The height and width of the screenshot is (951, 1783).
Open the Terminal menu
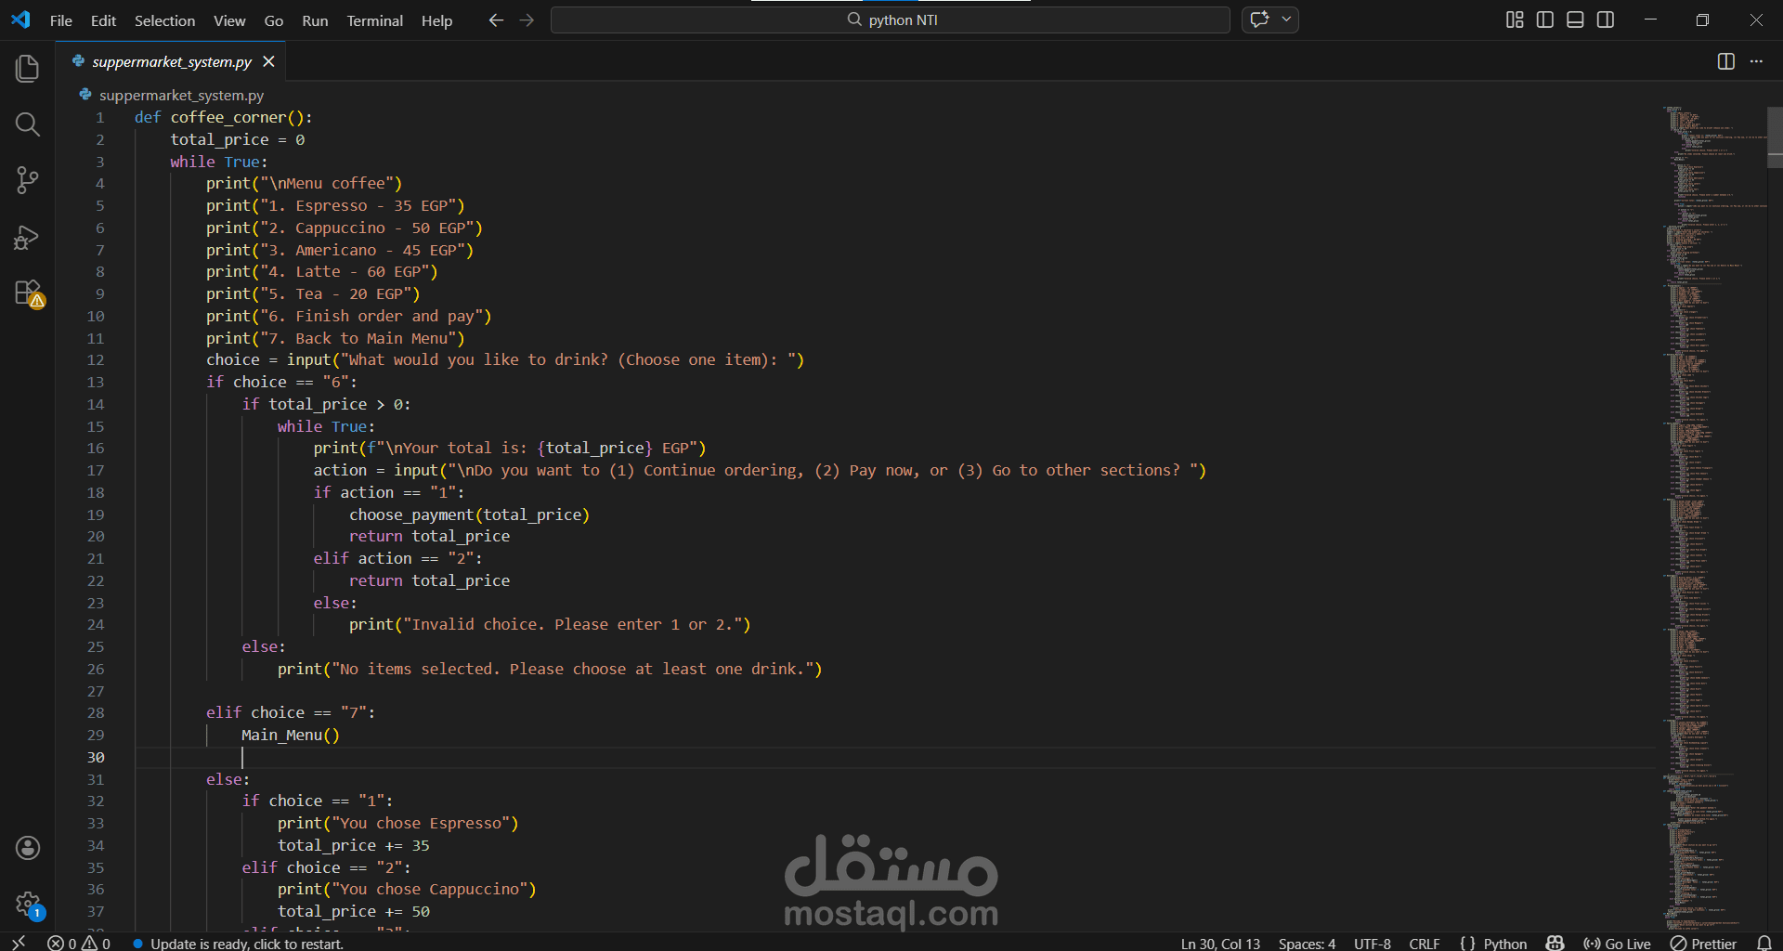click(374, 20)
